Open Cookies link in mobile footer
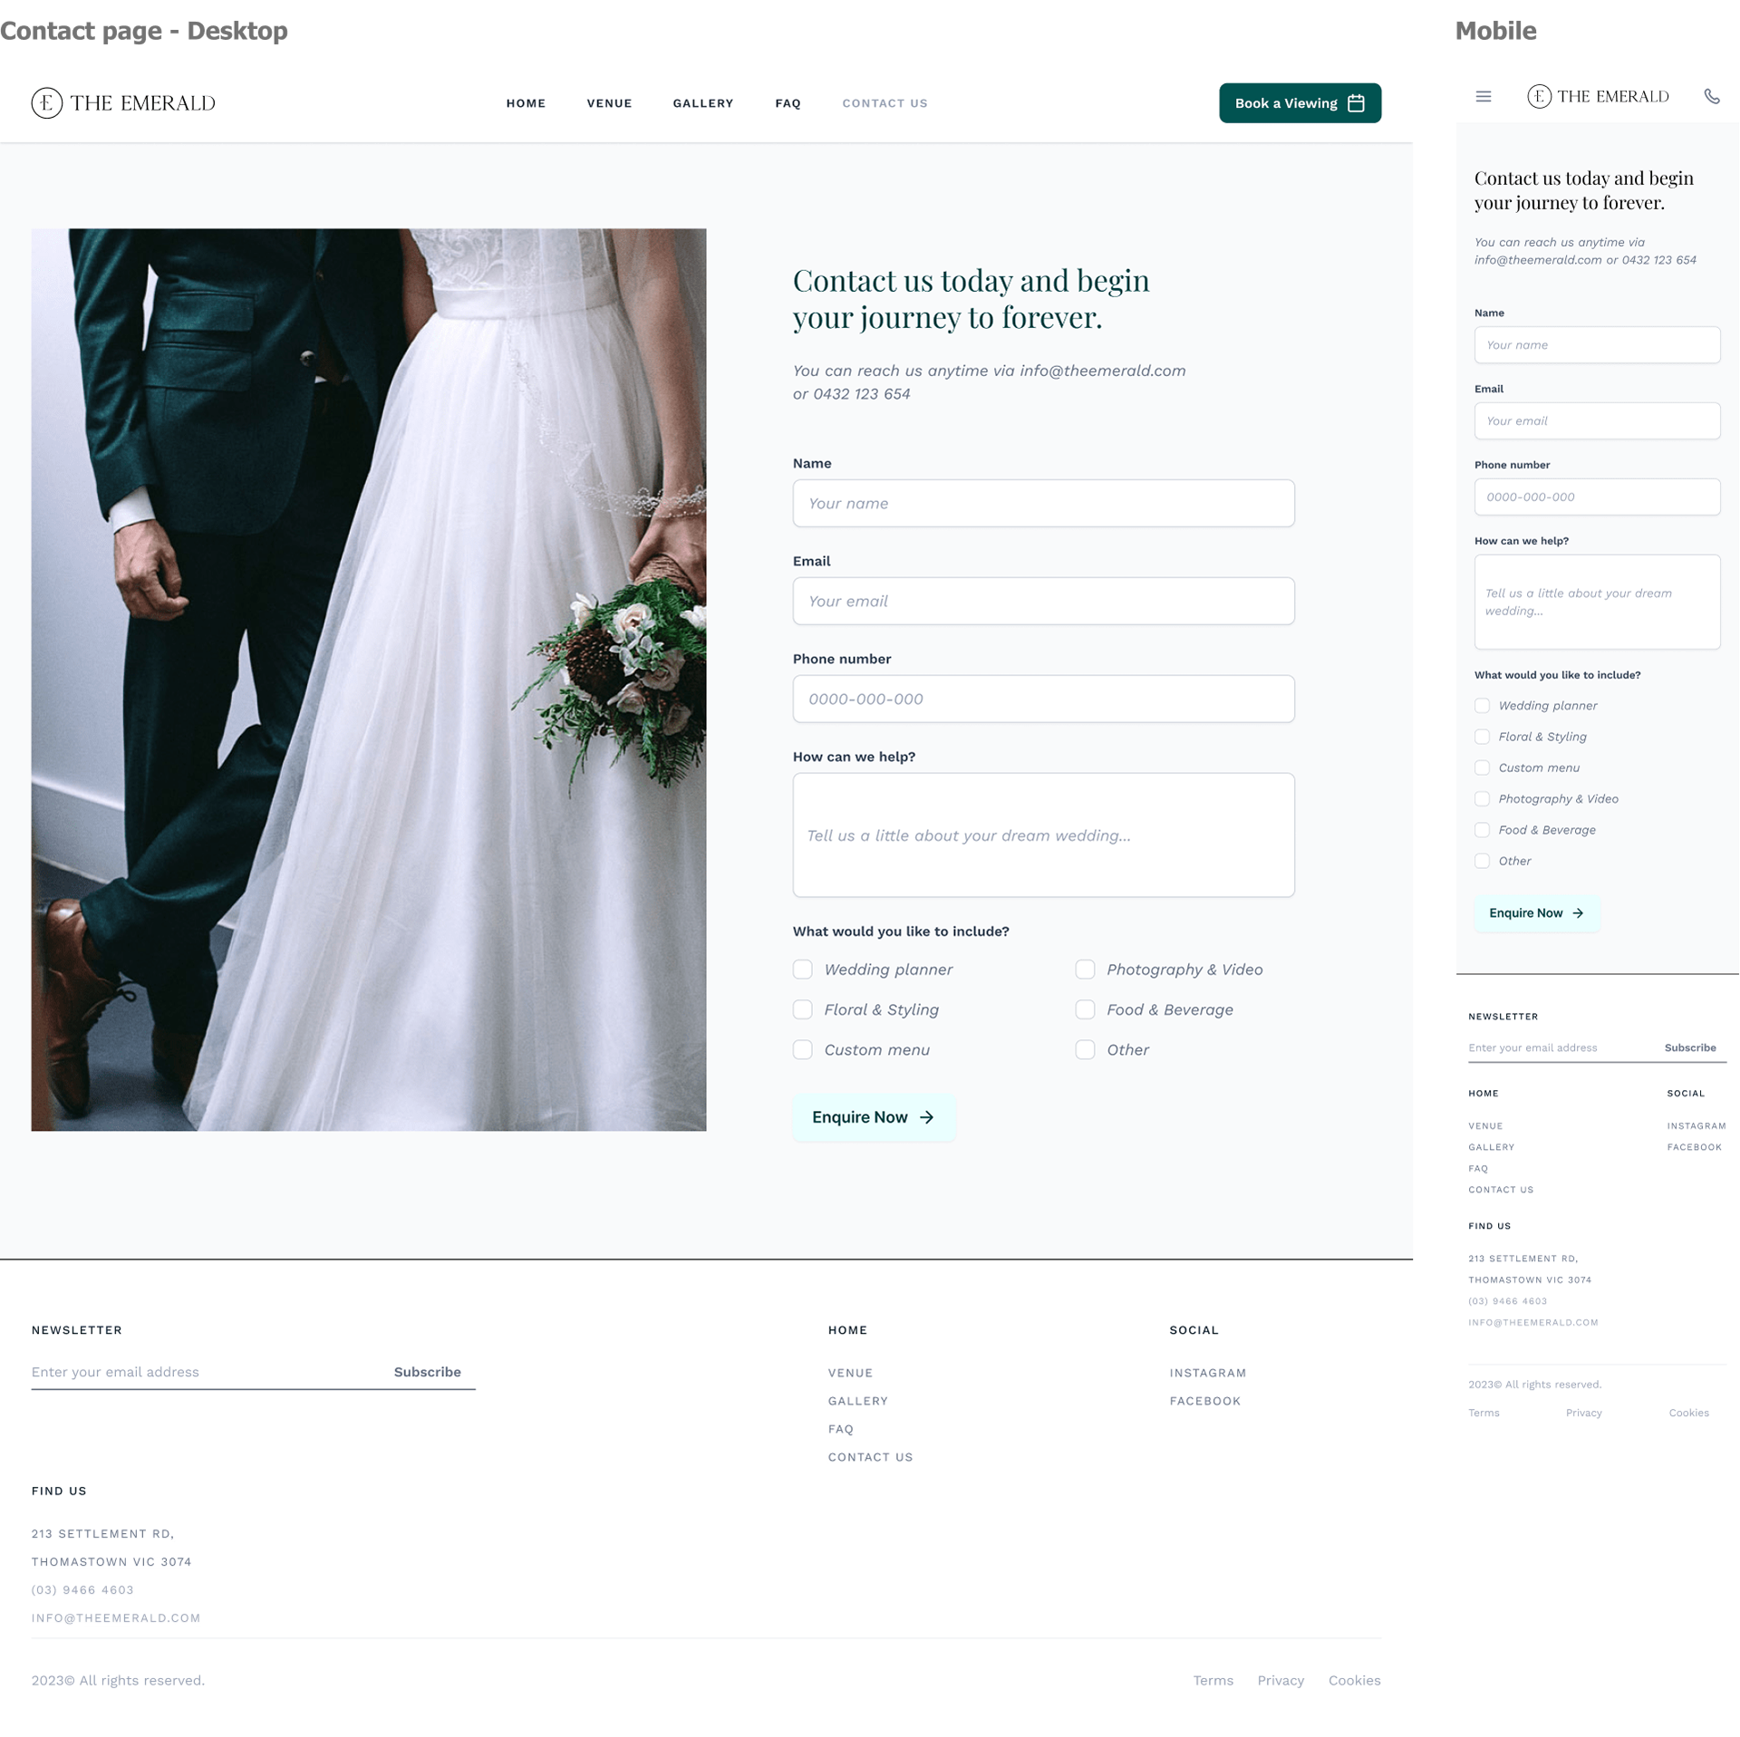This screenshot has height=1737, width=1740. [x=1688, y=1414]
